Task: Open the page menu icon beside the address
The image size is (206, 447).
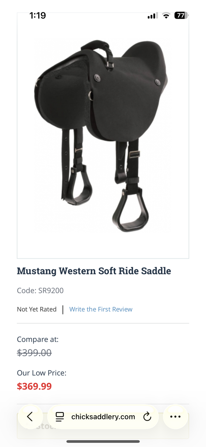Action: (x=59, y=416)
